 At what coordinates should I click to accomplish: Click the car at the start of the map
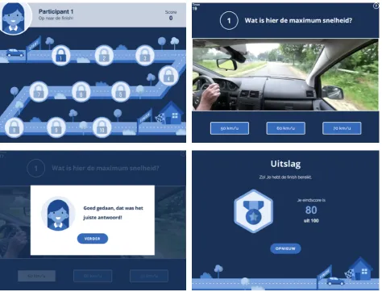(x=15, y=53)
